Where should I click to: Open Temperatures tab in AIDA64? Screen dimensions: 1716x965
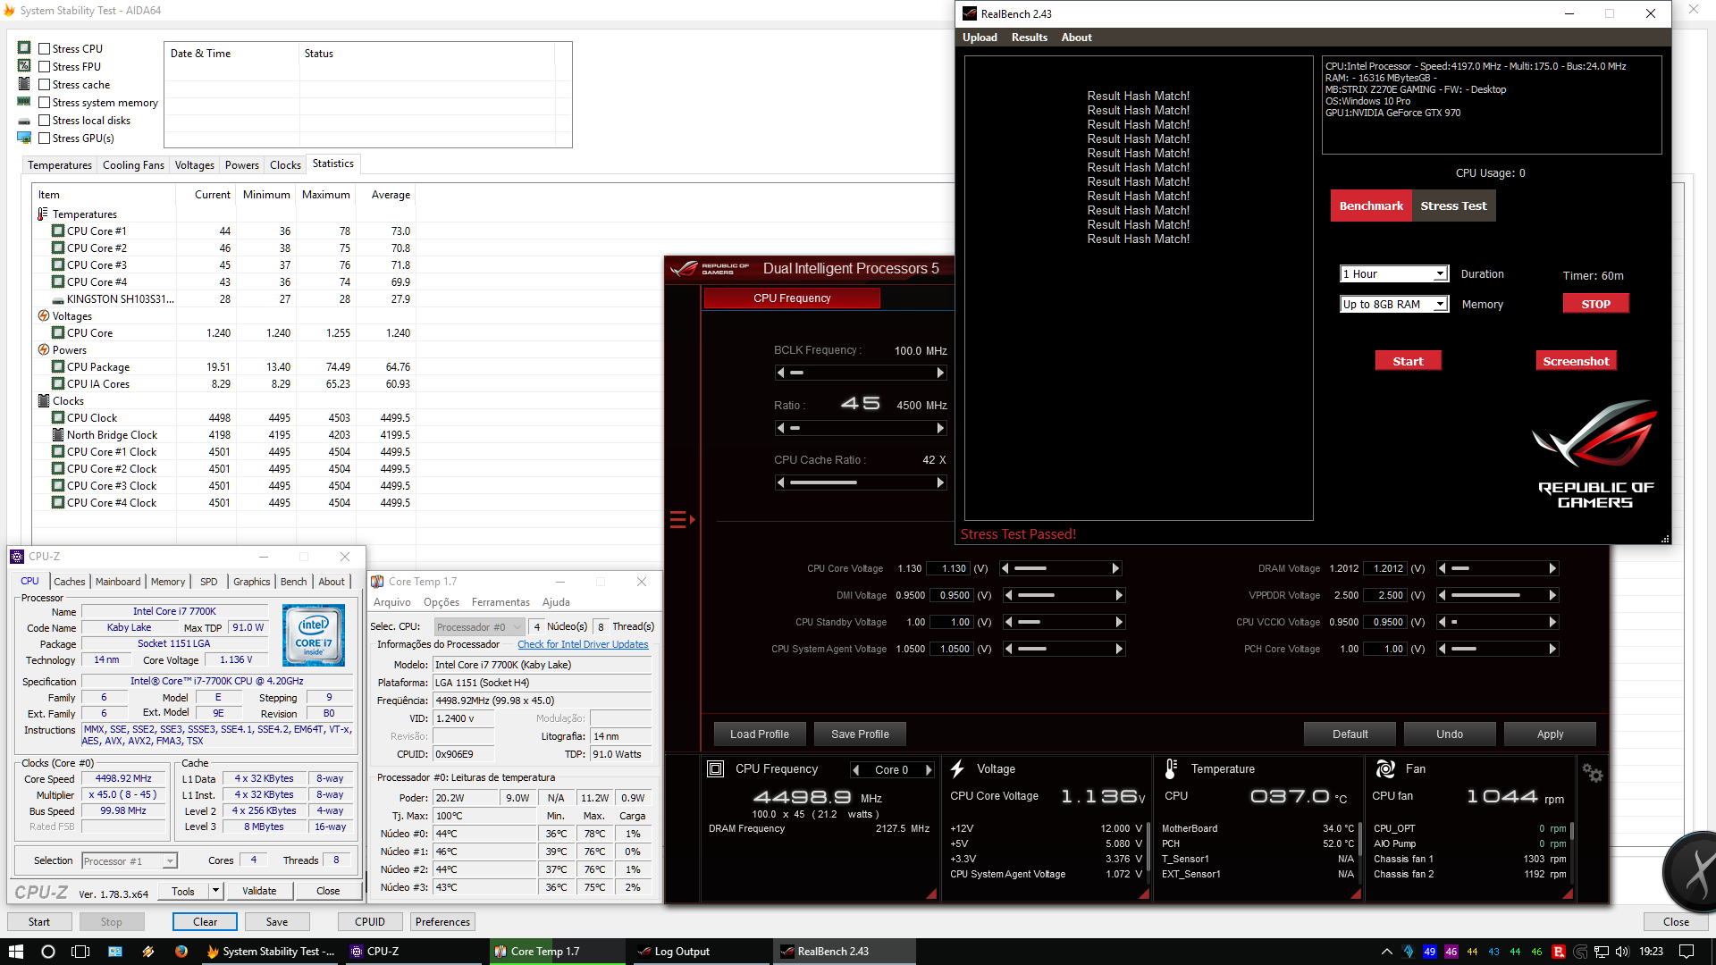coord(59,165)
